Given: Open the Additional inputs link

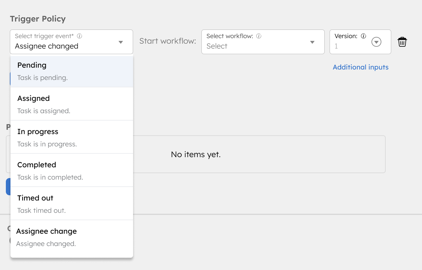Looking at the screenshot, I should pyautogui.click(x=360, y=67).
